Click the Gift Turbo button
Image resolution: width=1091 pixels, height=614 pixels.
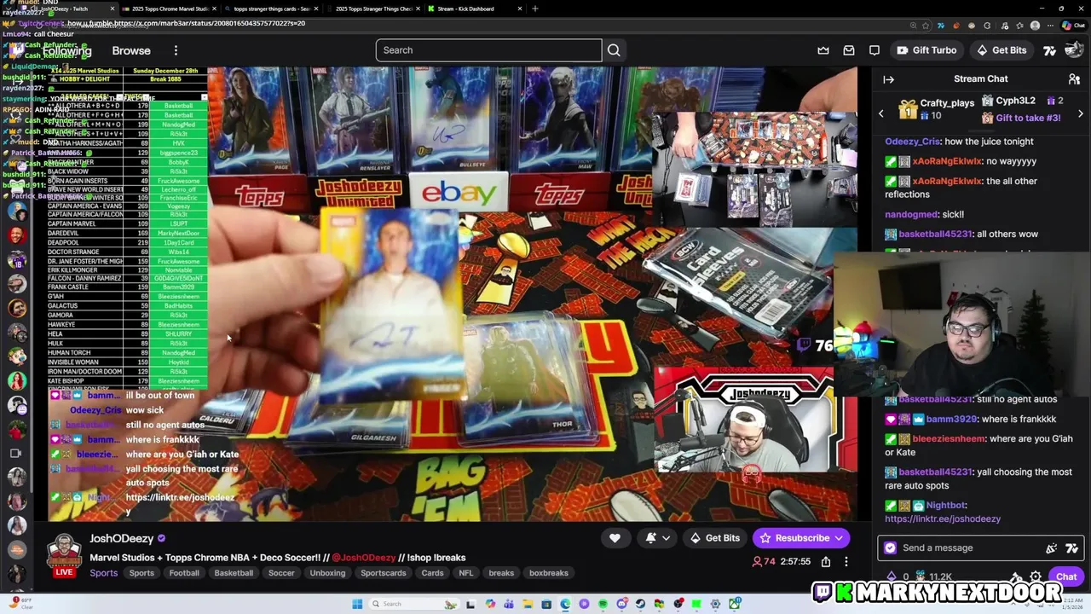(x=926, y=50)
